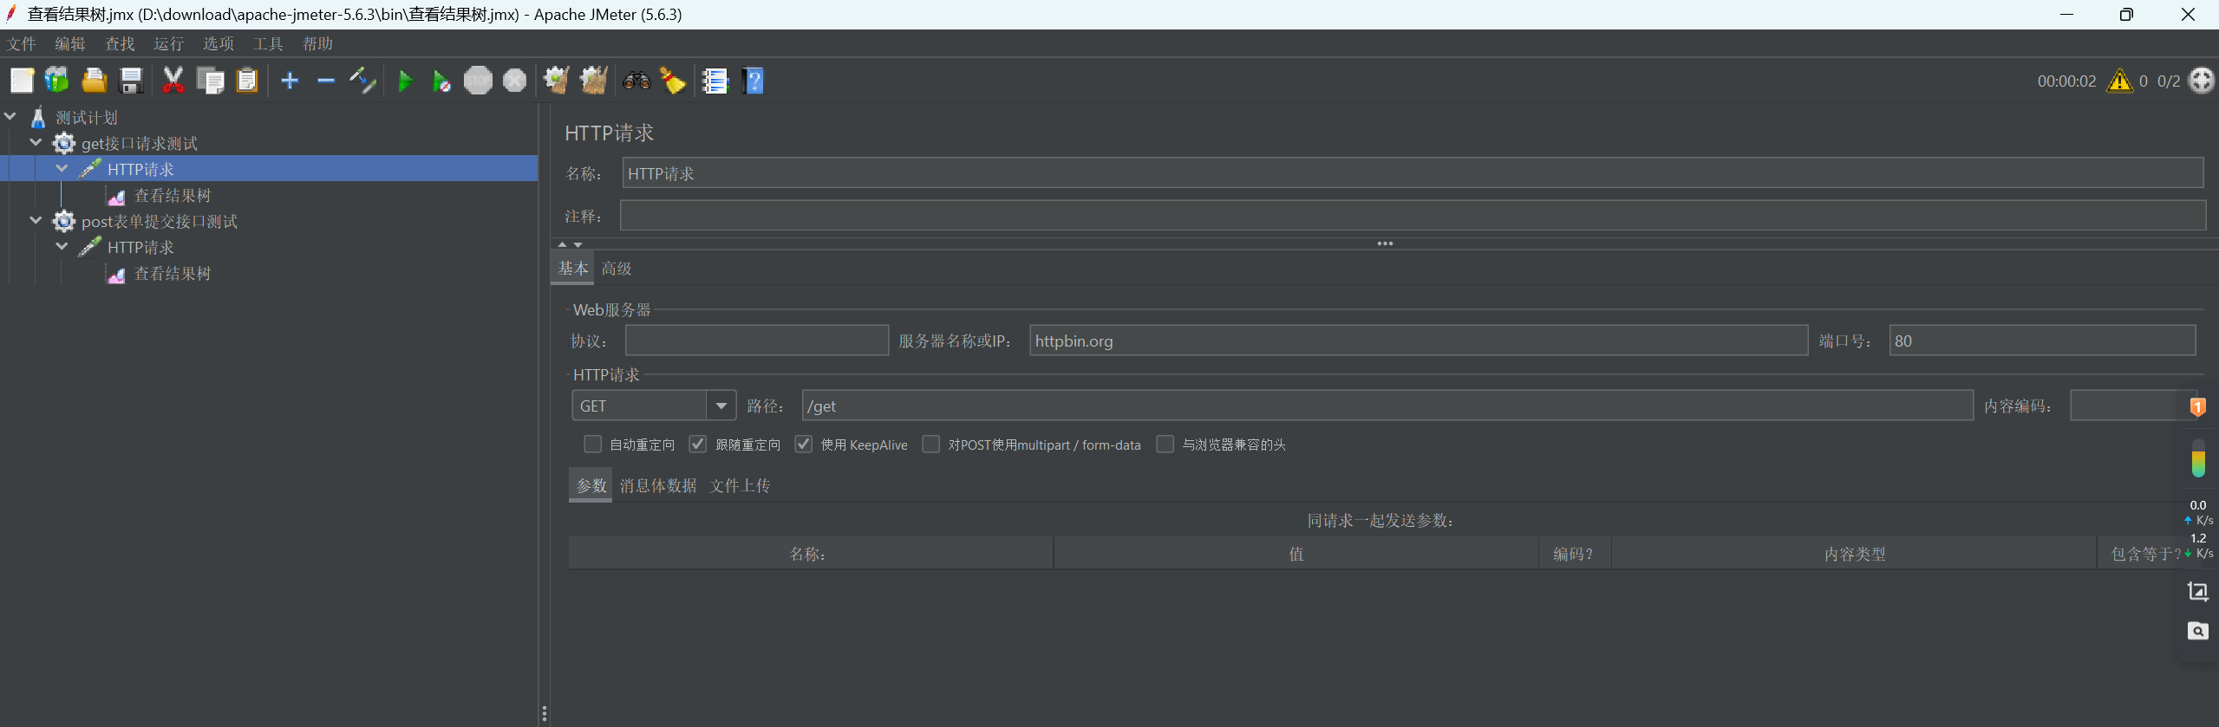Collapse the post表单提交接口测试 thread group
This screenshot has height=727, width=2219.
click(x=36, y=220)
